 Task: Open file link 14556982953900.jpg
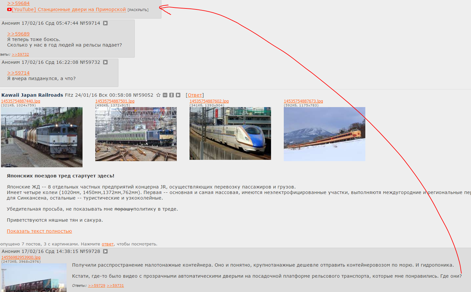21,257
